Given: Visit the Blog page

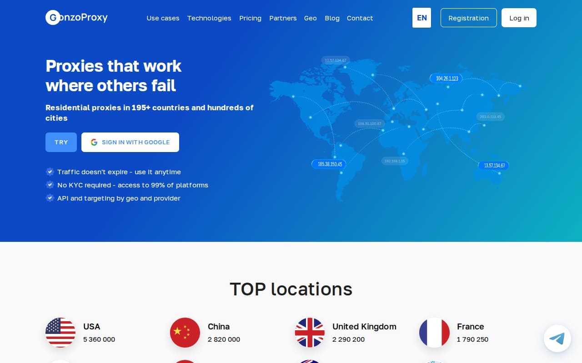Looking at the screenshot, I should tap(332, 18).
